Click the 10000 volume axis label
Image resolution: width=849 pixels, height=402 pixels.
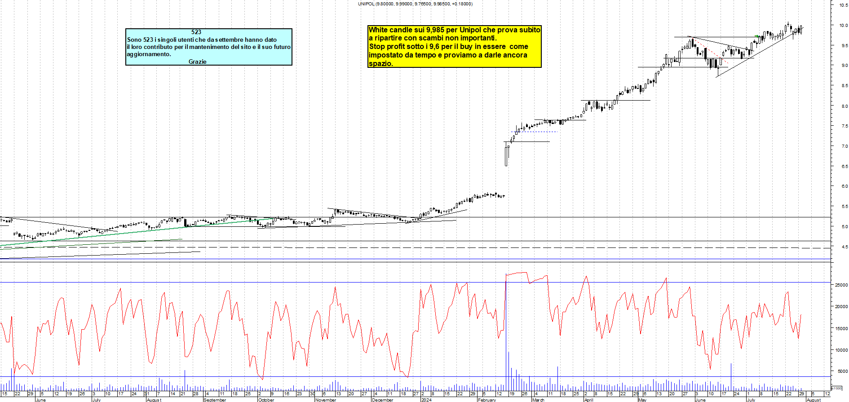coord(841,350)
